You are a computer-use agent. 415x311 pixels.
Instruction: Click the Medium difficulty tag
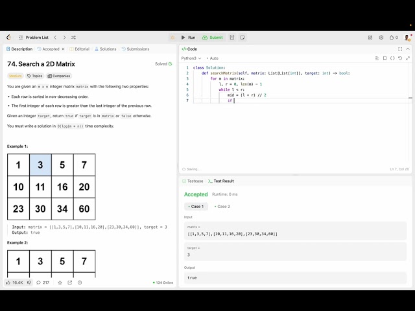(x=16, y=76)
